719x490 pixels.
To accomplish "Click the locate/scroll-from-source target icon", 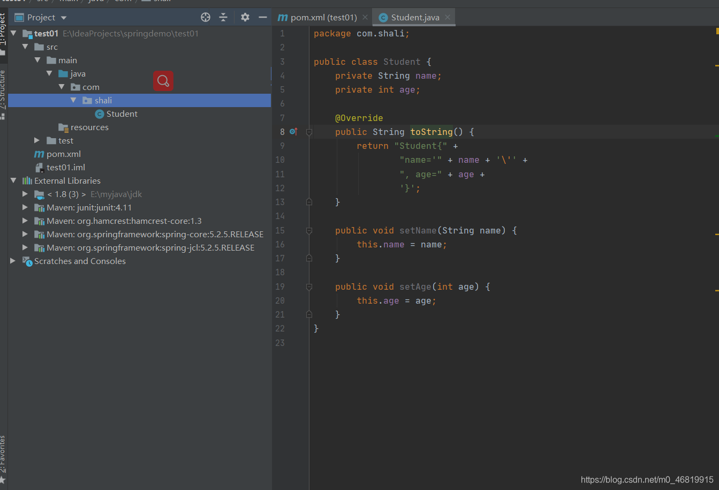I will coord(206,17).
